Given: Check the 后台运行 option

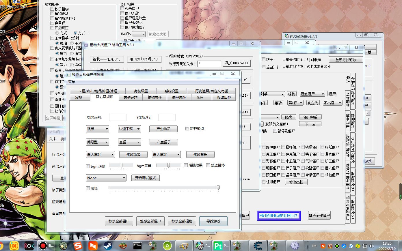Looking at the screenshot, I should point(263,67).
